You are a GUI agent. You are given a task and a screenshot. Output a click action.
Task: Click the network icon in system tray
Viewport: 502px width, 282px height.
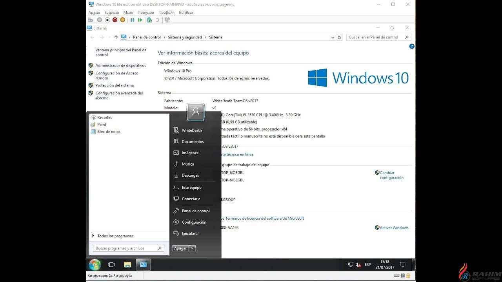[351, 265]
